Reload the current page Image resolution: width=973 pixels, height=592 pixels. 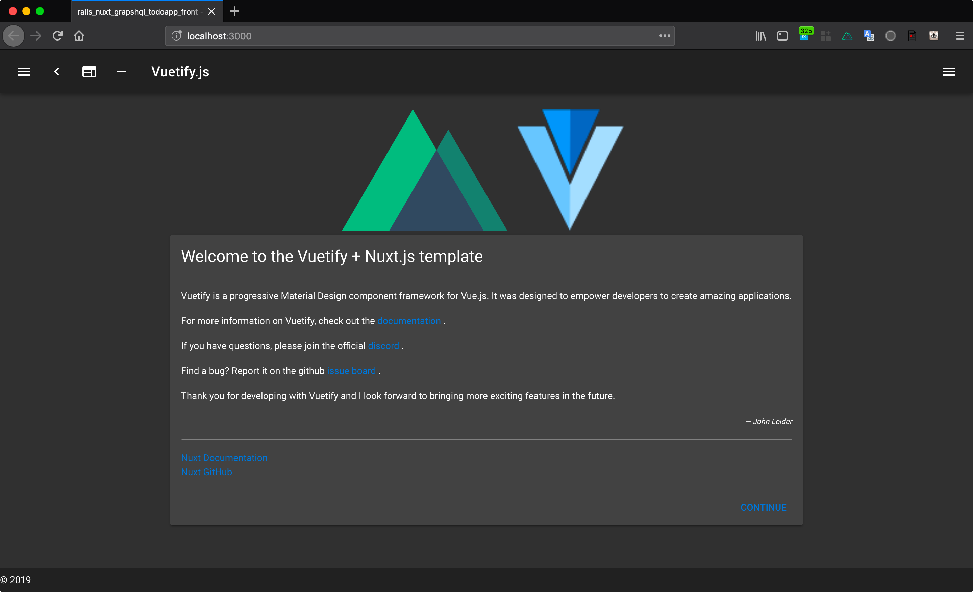[58, 36]
